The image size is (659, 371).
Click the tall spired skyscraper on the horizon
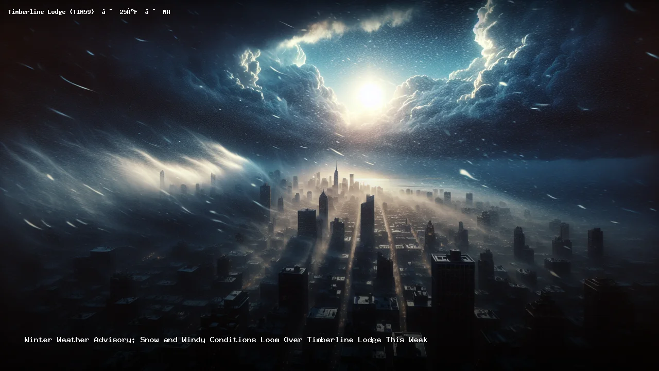[336, 178]
